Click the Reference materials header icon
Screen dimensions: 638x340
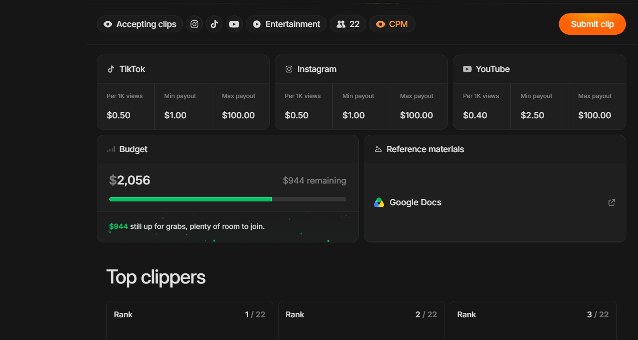click(x=378, y=149)
